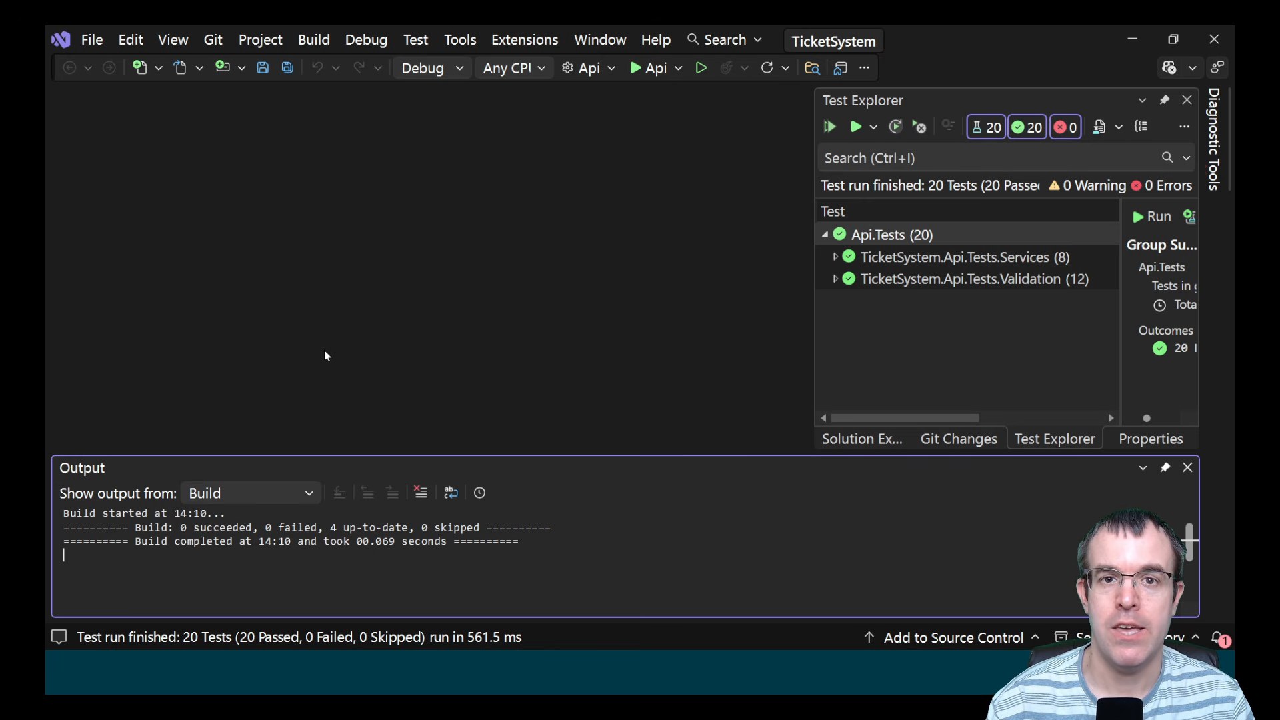The image size is (1280, 720).
Task: Open the Extensions menu
Action: (524, 40)
